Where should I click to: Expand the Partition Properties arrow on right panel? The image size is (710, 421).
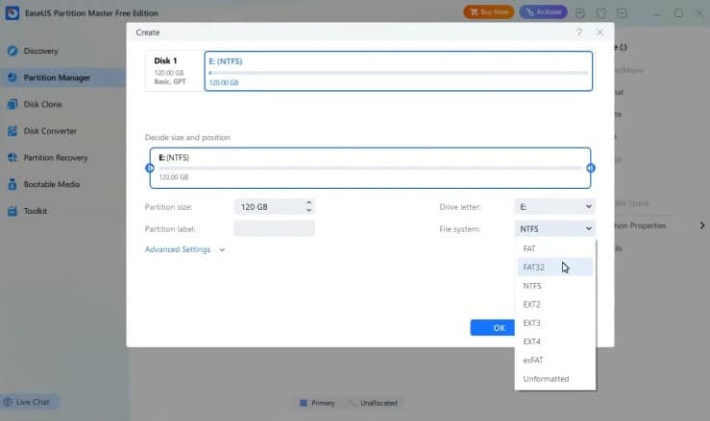[x=702, y=225]
